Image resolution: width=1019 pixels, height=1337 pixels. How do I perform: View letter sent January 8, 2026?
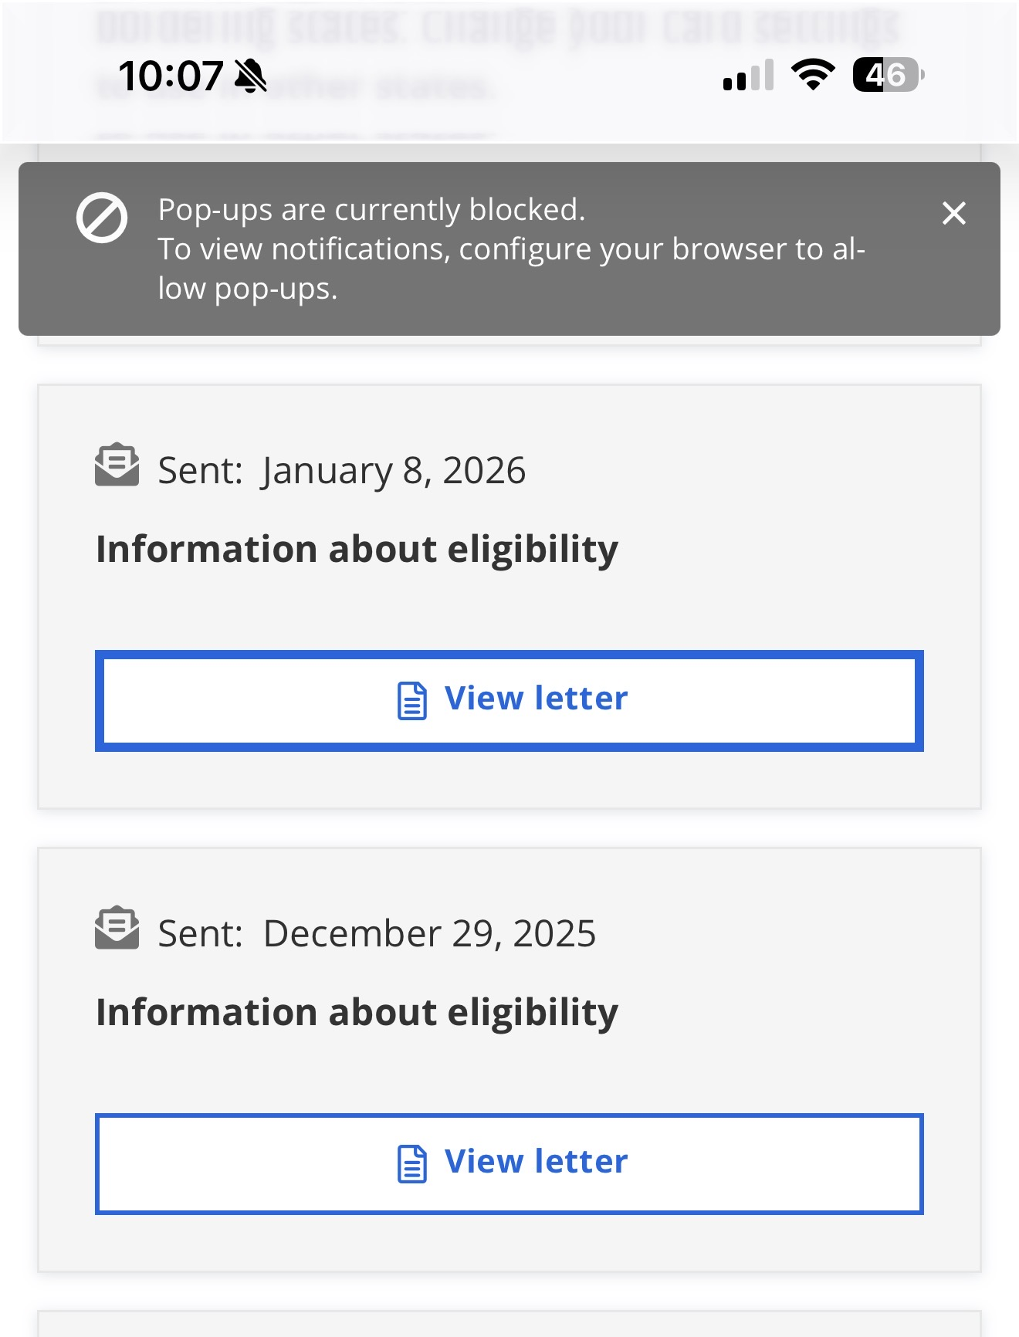tap(509, 700)
